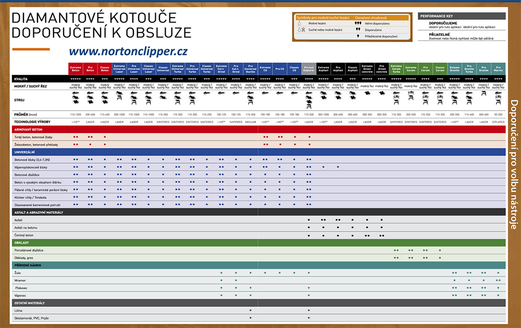Click the Vápenec row label
The image size is (521, 328).
point(20,295)
